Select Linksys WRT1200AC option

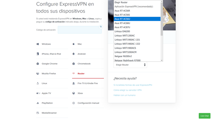click(x=137, y=36)
